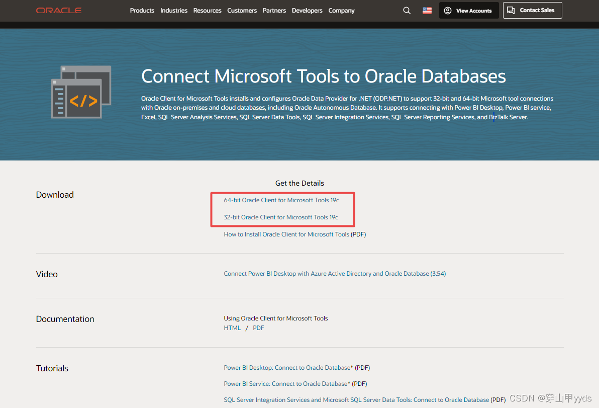The width and height of the screenshot is (599, 408).
Task: Click the Connect Microsoft Tools to Oracle Databases title
Action: [x=324, y=76]
